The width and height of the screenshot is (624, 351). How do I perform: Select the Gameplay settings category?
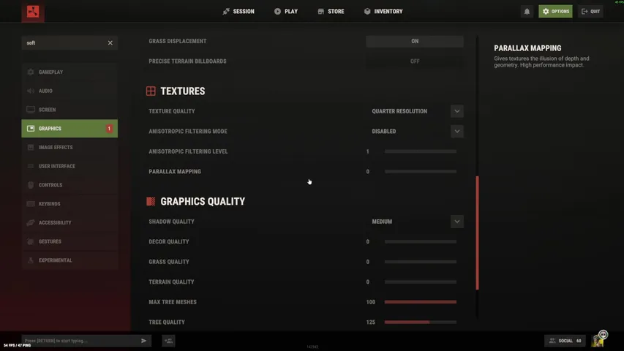[69, 72]
